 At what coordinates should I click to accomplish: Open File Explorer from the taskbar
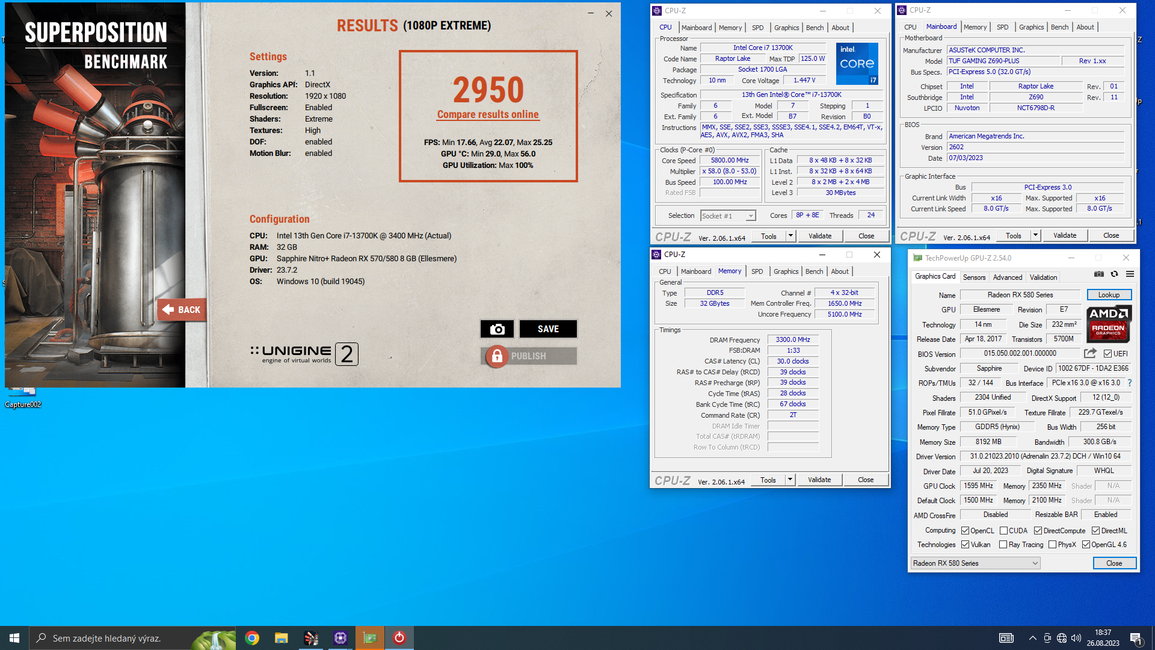282,638
